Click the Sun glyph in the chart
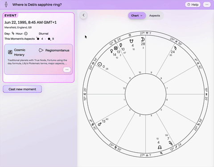 [x=100, y=64]
